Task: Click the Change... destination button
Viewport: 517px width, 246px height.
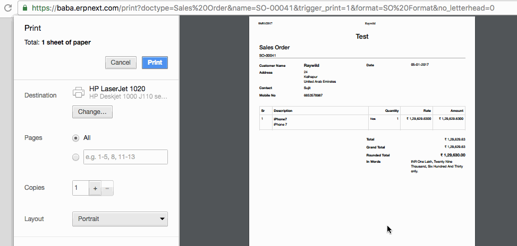Action: [x=92, y=112]
